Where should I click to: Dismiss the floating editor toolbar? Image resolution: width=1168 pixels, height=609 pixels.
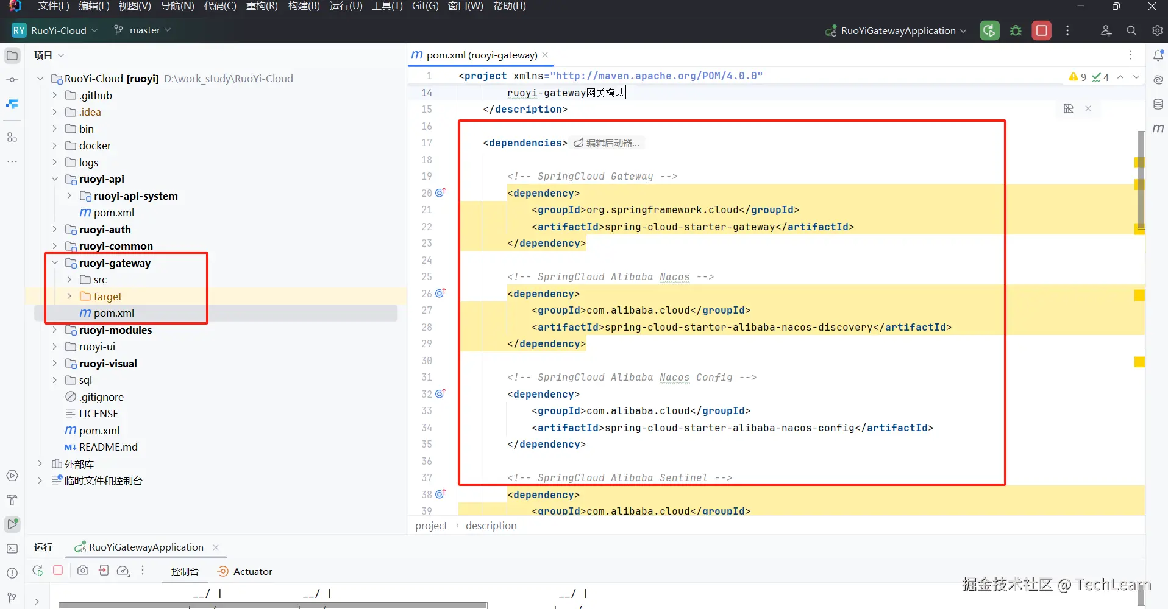1088,108
